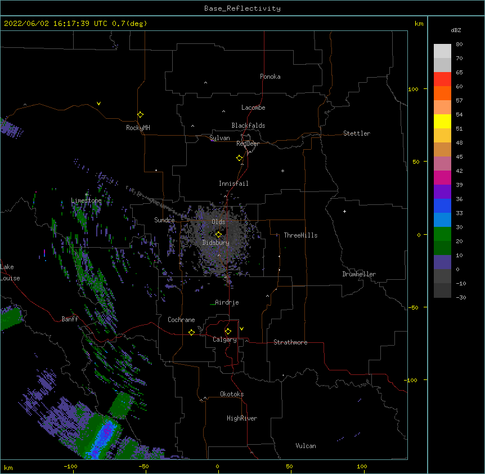
Task: Click the Blackfalds city label
Action: 248,126
